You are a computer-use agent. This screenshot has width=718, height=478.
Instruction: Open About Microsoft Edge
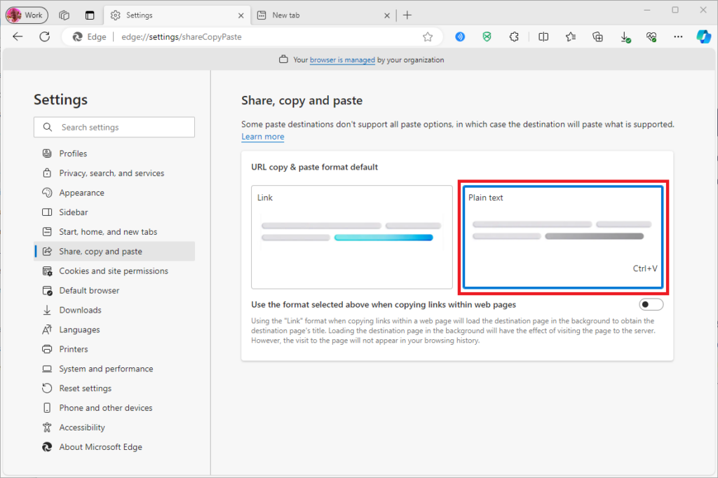click(x=114, y=447)
